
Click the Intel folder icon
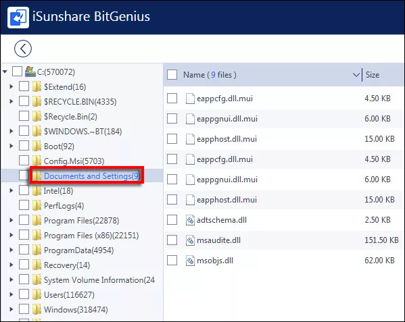(x=37, y=191)
